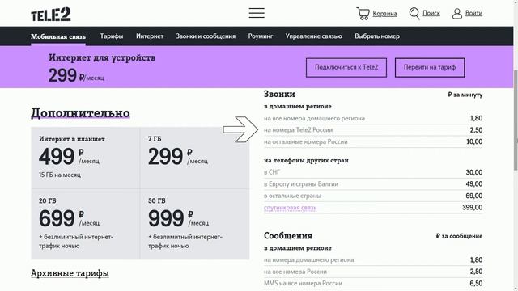This screenshot has height=291, width=518.
Task: Click the Подключиться к Tele2 button
Action: [346, 67]
